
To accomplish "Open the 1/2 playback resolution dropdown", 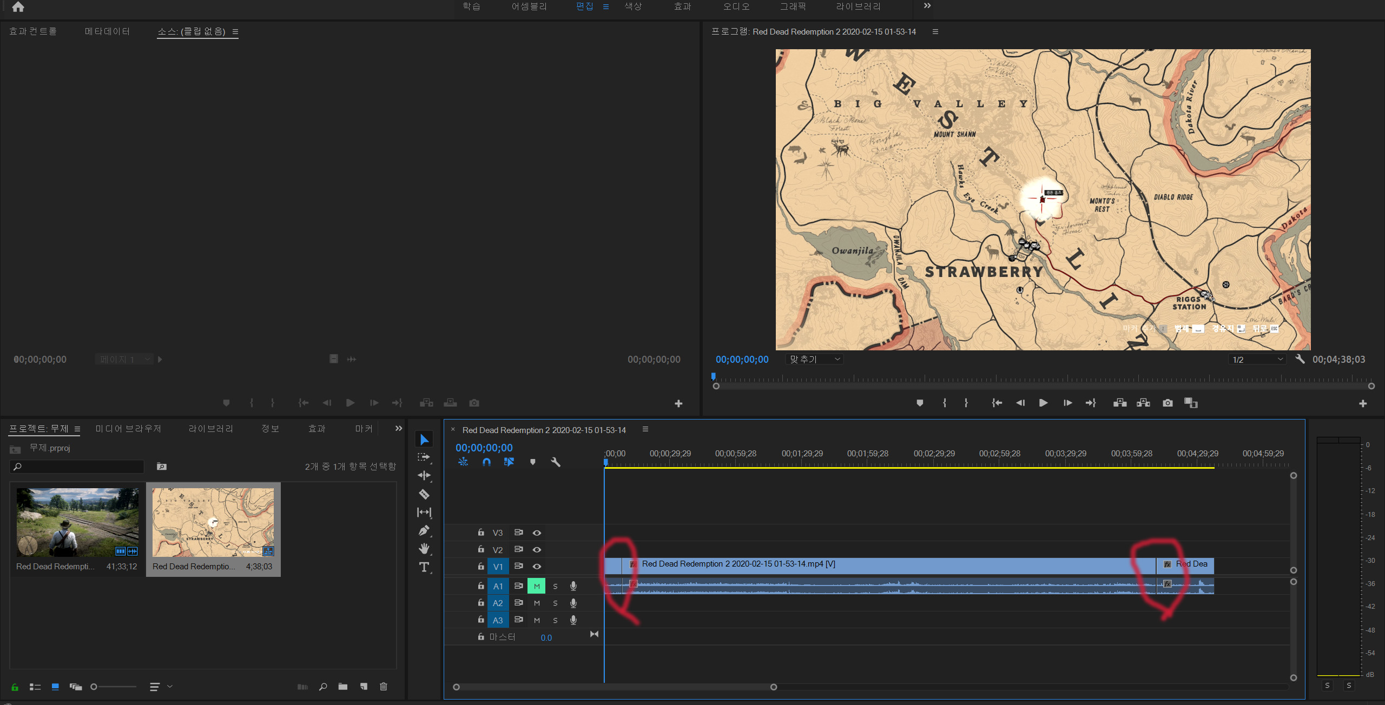I will 1257,360.
